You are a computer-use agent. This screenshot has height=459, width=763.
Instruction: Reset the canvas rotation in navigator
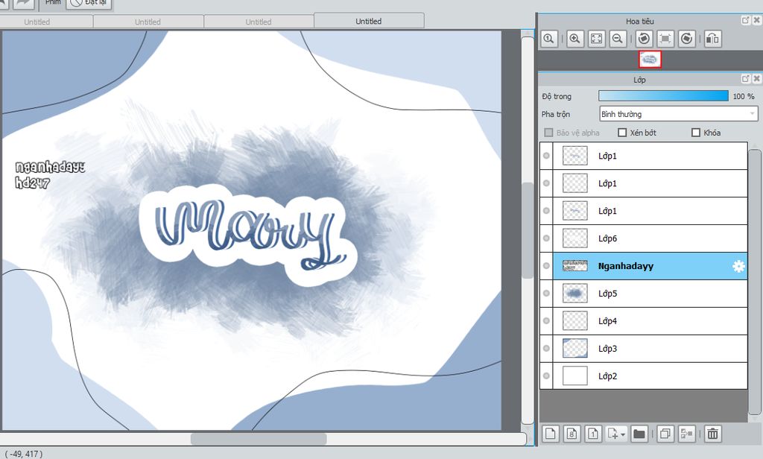[665, 39]
